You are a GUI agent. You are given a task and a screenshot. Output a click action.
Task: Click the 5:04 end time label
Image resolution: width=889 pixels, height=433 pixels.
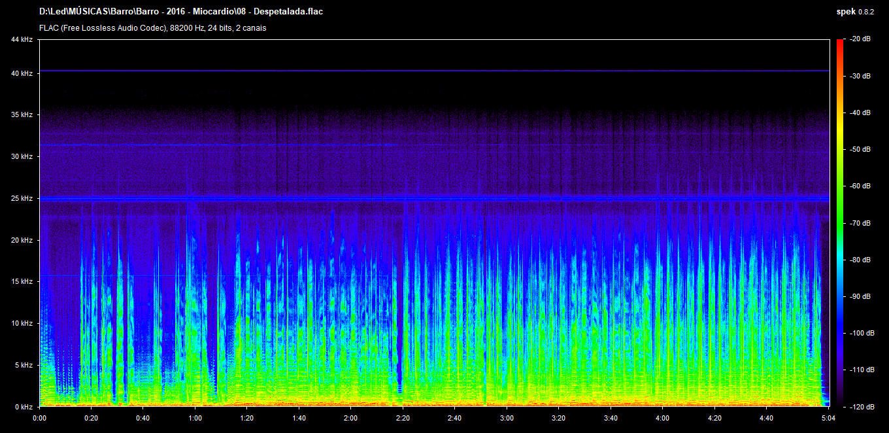click(x=828, y=417)
